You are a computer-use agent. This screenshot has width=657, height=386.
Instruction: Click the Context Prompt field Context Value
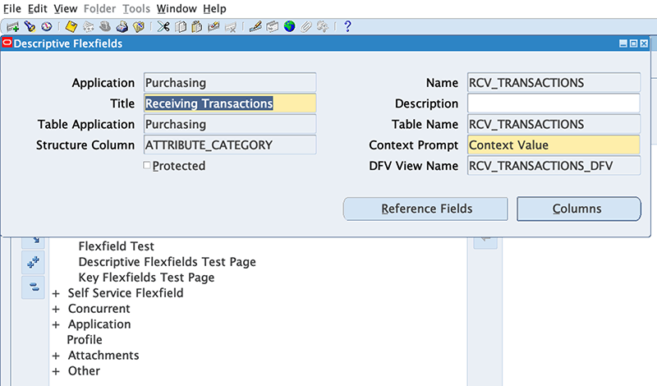[x=554, y=145]
